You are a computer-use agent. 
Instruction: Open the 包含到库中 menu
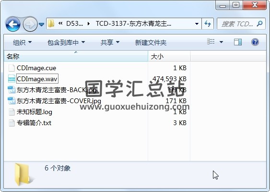click(x=66, y=43)
